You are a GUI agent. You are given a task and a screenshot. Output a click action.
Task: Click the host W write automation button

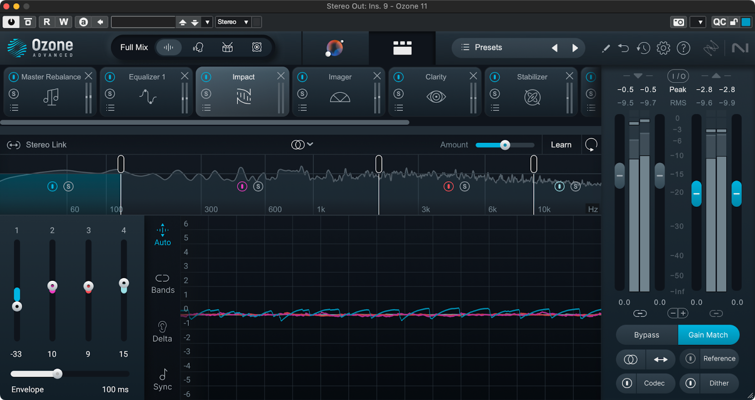pos(64,22)
